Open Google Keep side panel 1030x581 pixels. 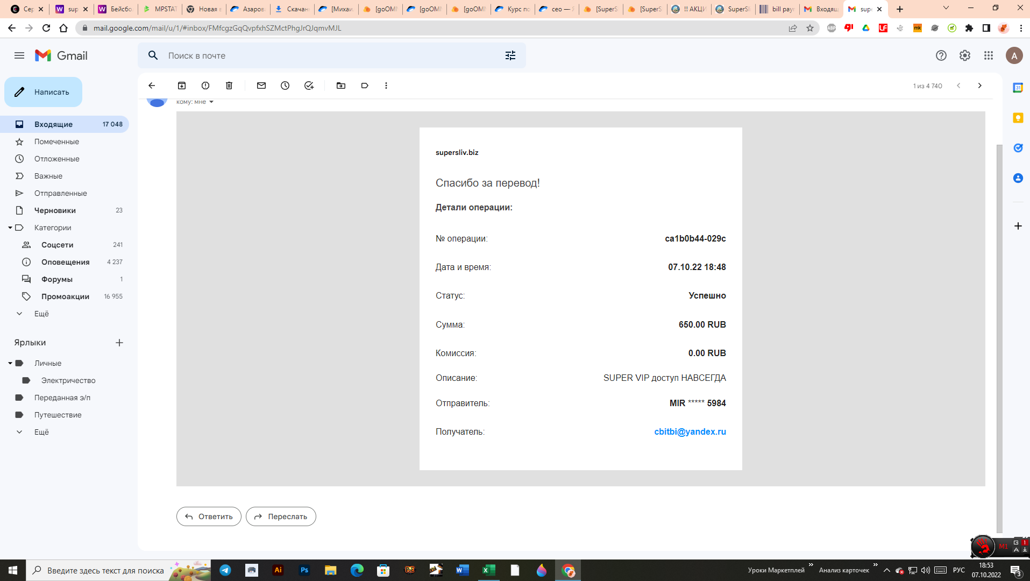pos(1018,118)
